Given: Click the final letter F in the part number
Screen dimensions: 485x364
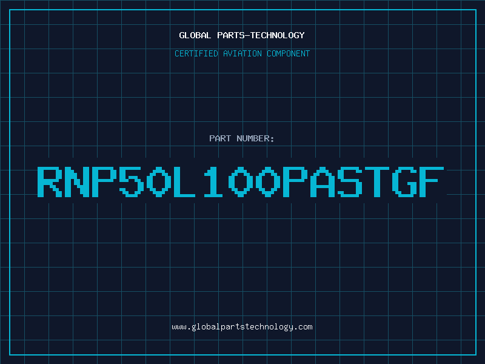Looking at the screenshot, I should coord(433,181).
